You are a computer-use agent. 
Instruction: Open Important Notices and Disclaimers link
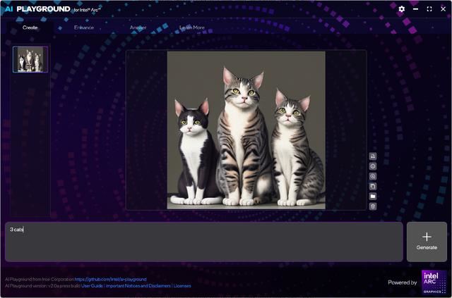pyautogui.click(x=138, y=286)
